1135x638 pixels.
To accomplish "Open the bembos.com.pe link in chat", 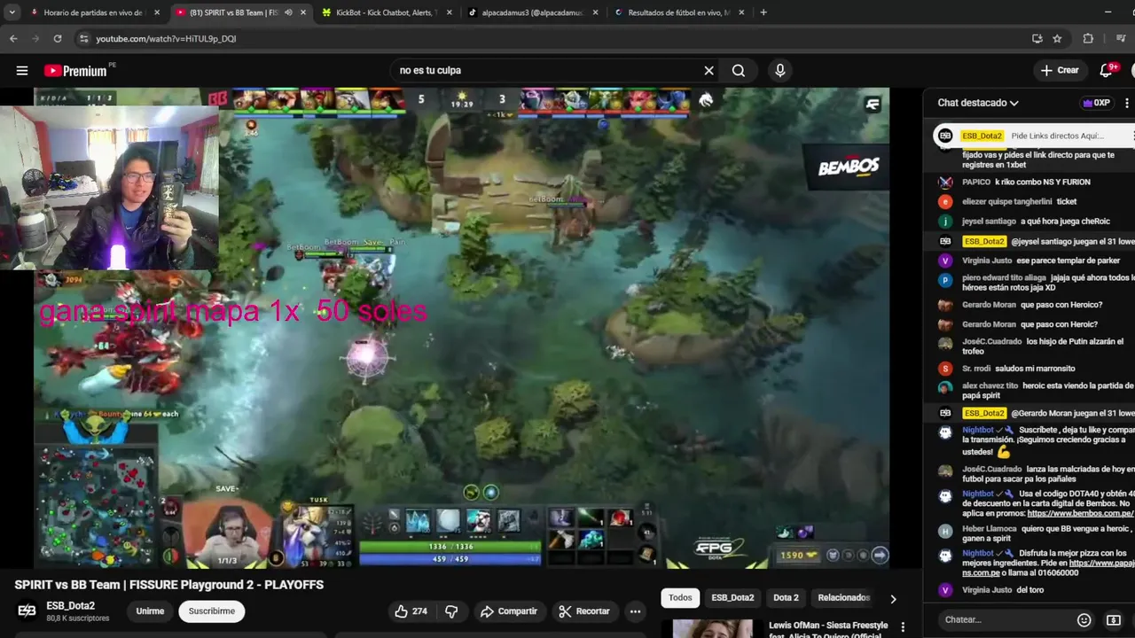I will click(1080, 513).
